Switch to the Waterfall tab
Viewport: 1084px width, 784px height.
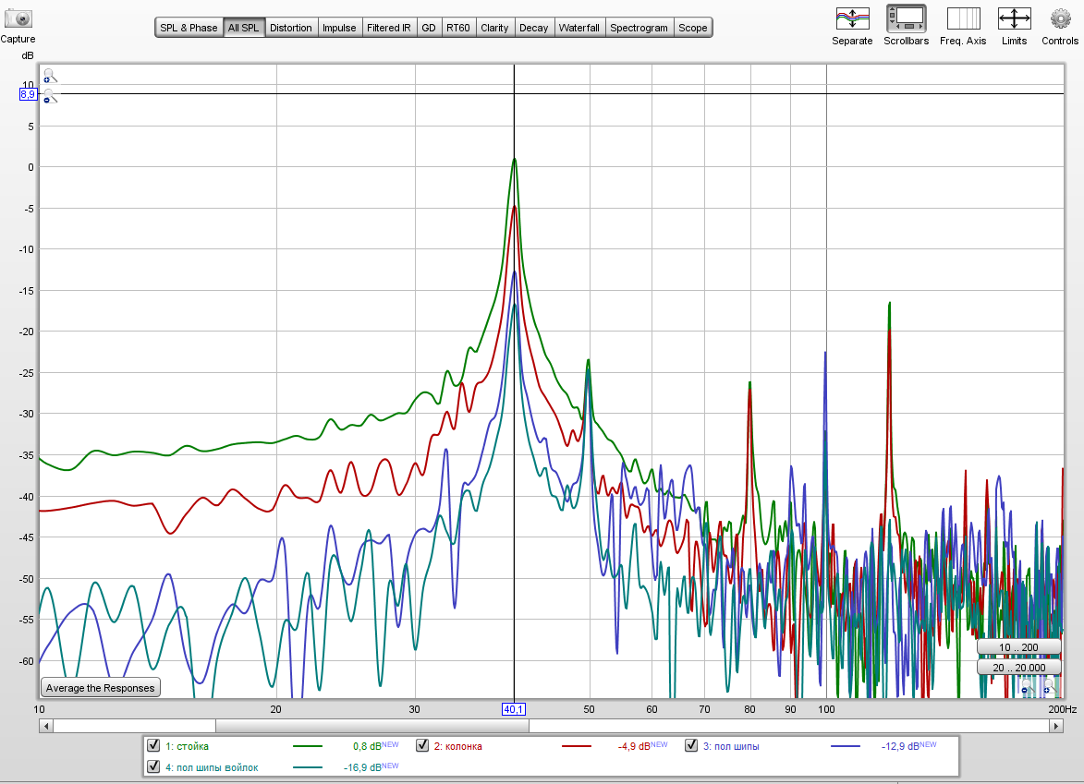579,28
